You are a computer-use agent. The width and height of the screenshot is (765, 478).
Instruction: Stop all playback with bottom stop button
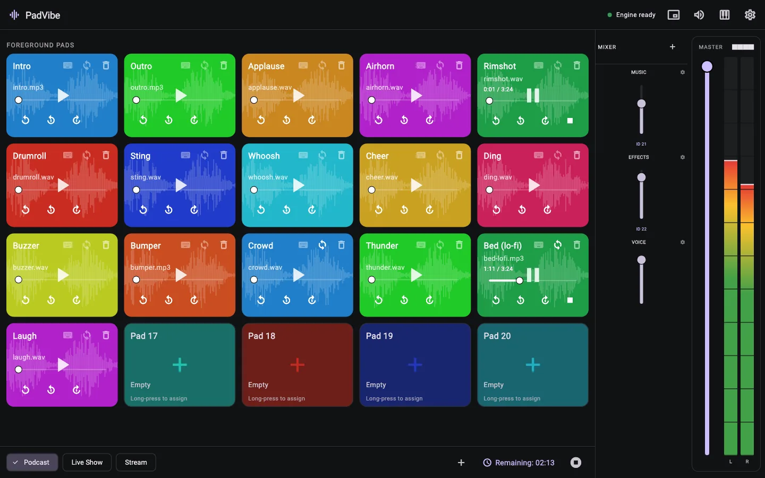tap(576, 463)
